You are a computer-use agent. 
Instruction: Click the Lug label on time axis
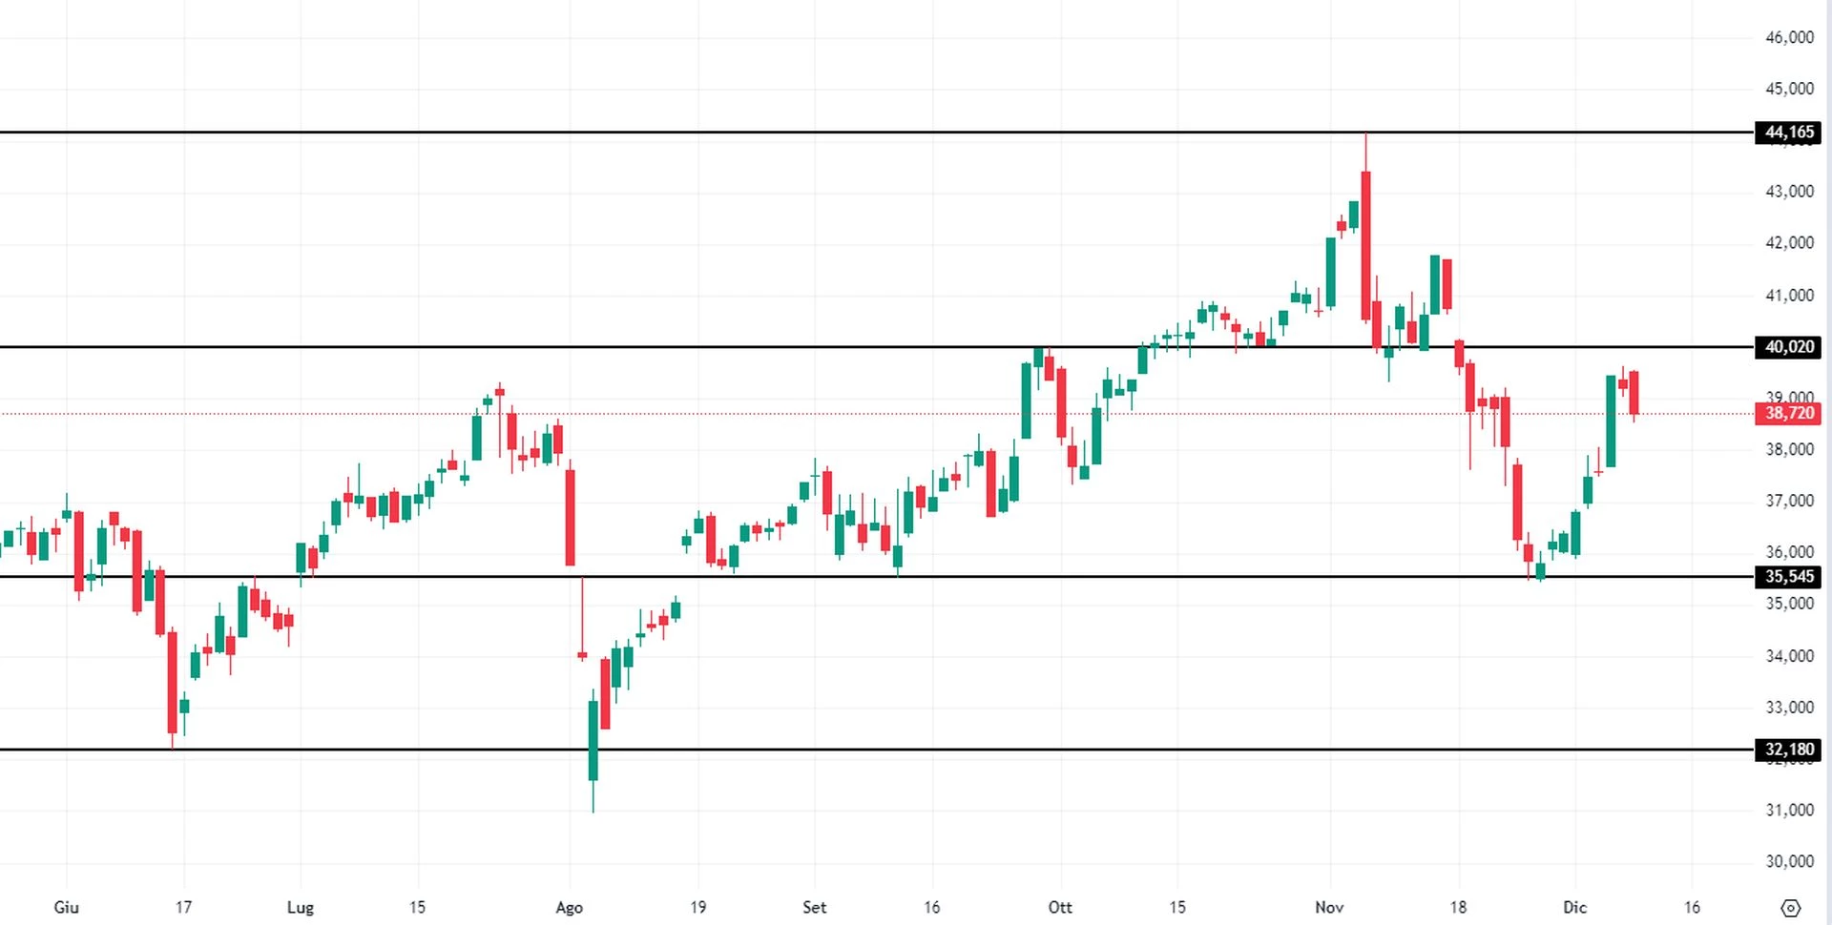click(x=300, y=907)
